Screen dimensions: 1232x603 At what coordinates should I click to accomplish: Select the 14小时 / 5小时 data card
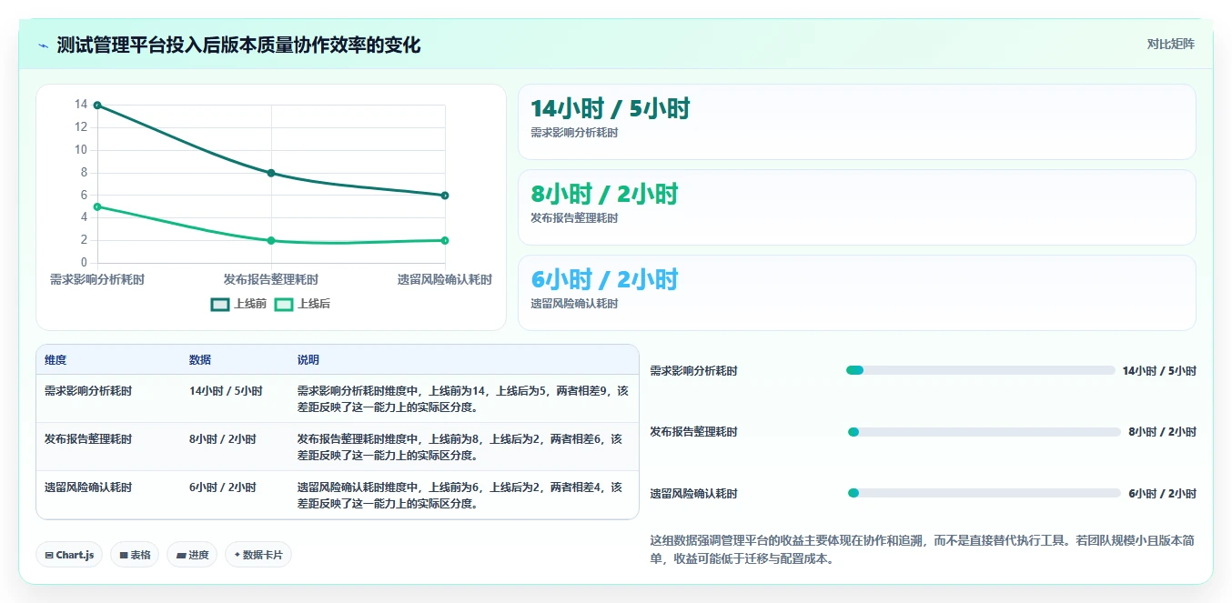tap(856, 122)
